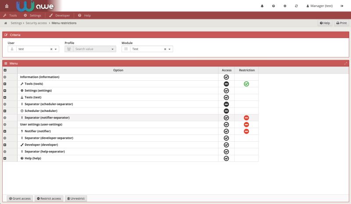Click Access icon for Notifier row
Screen dimensions: 351x204
pyautogui.click(x=226, y=131)
